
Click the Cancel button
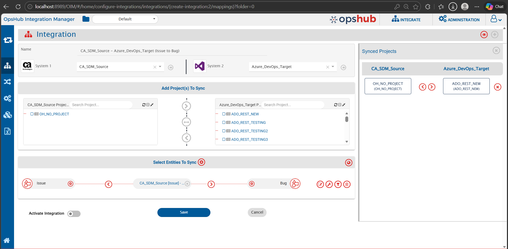click(257, 212)
